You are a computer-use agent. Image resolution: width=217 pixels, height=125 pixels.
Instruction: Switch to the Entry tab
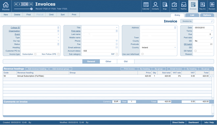point(177,15)
